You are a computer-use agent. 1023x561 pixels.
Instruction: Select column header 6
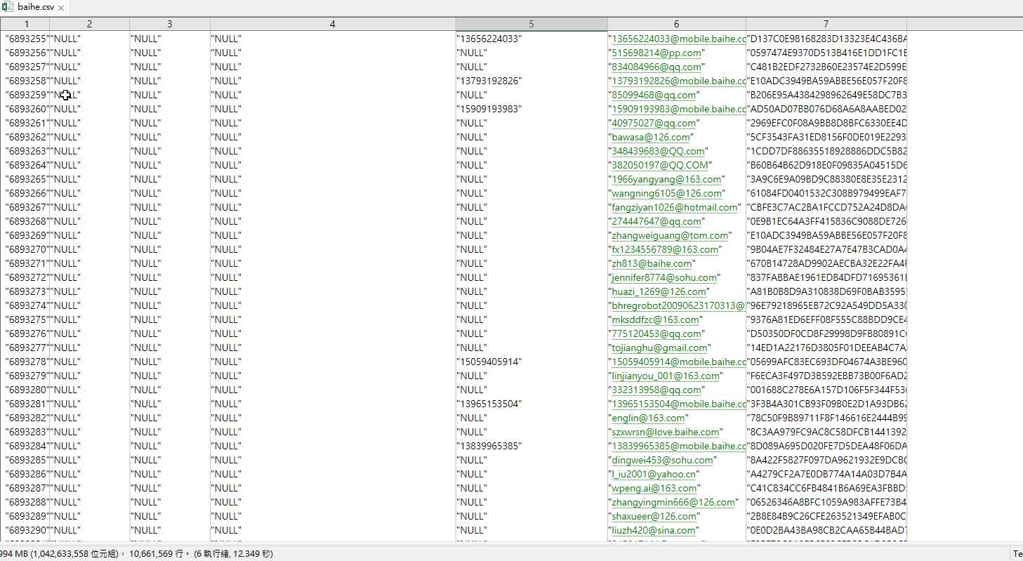tap(676, 24)
